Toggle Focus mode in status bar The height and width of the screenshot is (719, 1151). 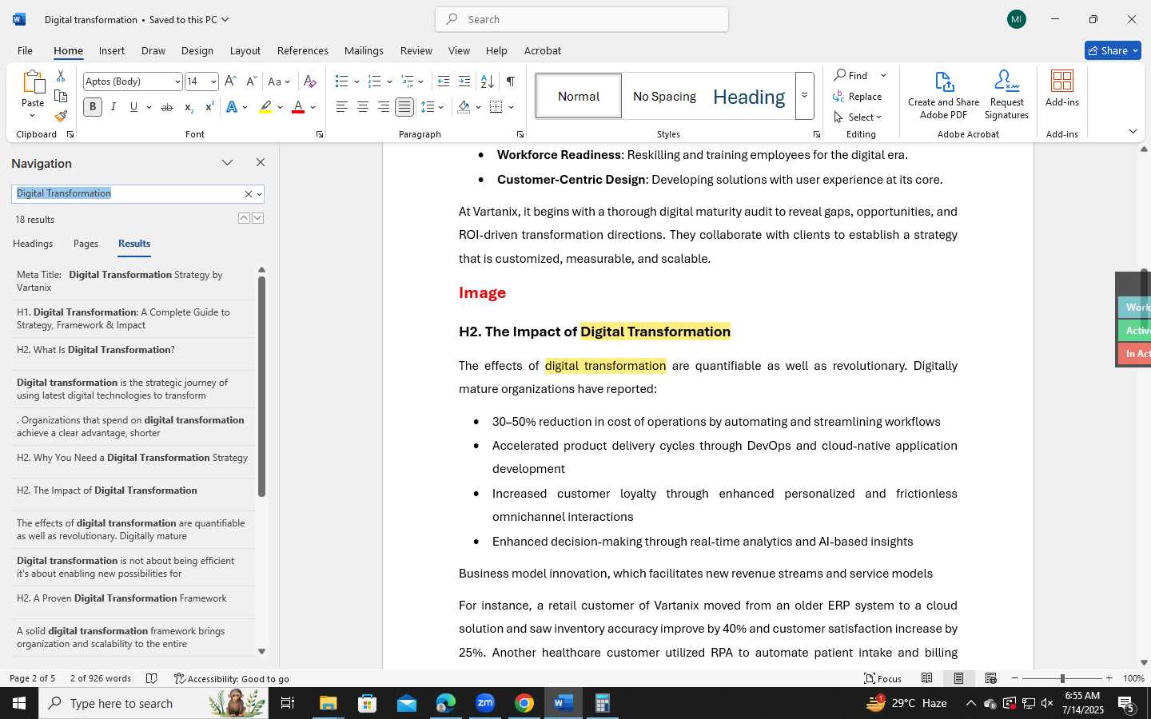883,678
